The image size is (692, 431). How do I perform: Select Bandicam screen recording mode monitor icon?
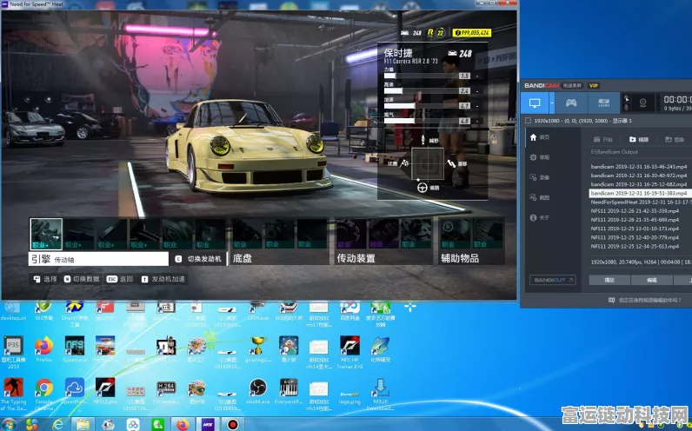(x=535, y=103)
